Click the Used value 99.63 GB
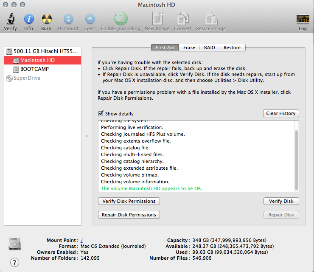Image resolution: width=314 pixels, height=272 pixels. 230,252
